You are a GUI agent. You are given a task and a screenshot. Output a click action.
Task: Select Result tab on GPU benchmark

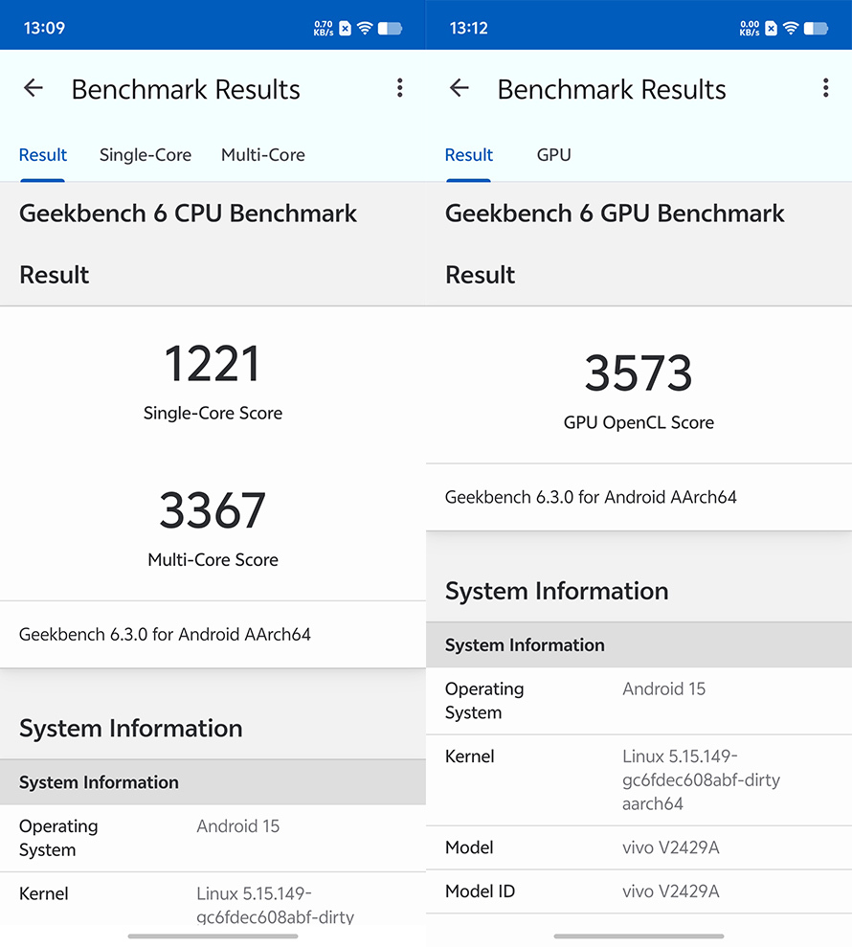[469, 155]
